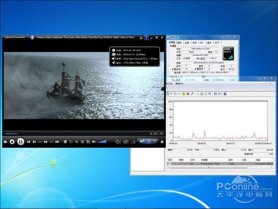This screenshot has width=278, height=209.
Task: Click the blue info icon in PowerDVD title bar
Action: click(32, 37)
